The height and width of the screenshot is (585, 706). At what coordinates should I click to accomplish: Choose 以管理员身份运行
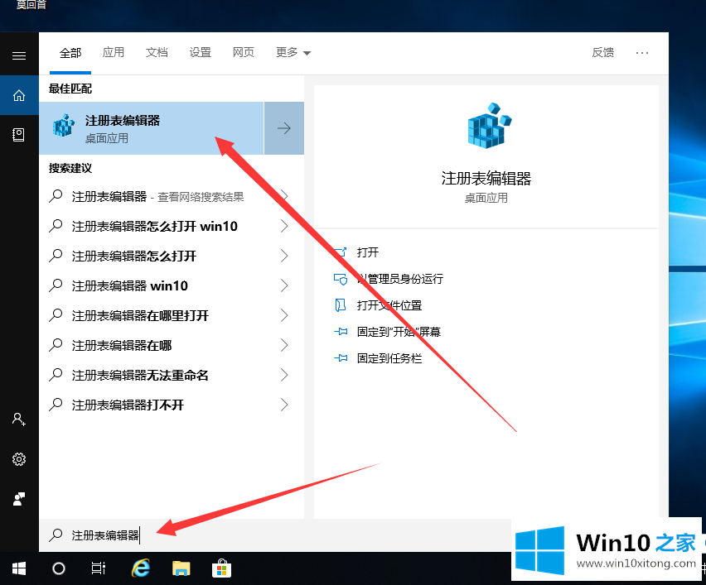tap(400, 279)
